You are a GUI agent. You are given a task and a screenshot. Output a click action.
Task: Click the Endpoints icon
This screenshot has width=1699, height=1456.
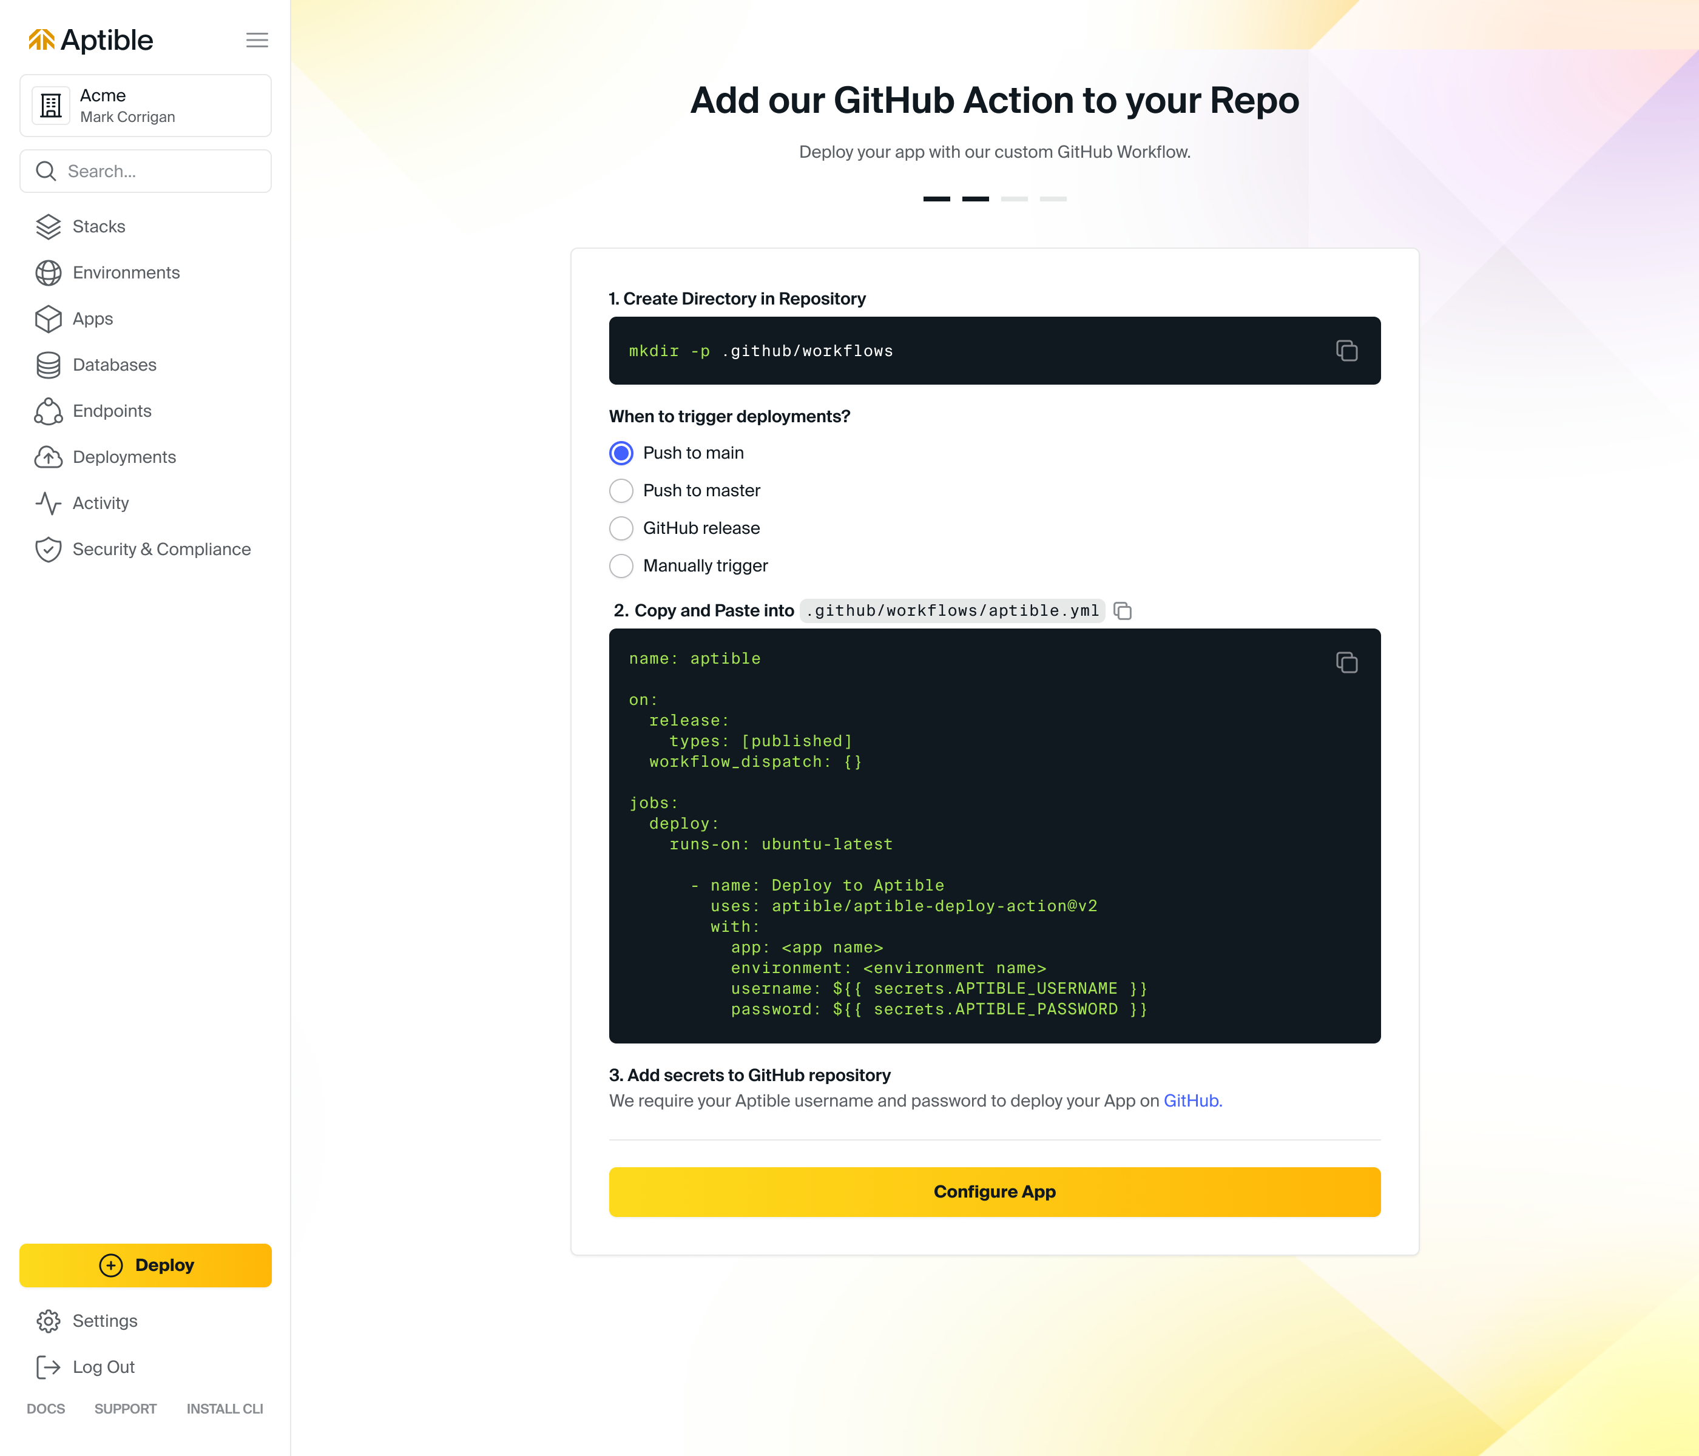(49, 411)
